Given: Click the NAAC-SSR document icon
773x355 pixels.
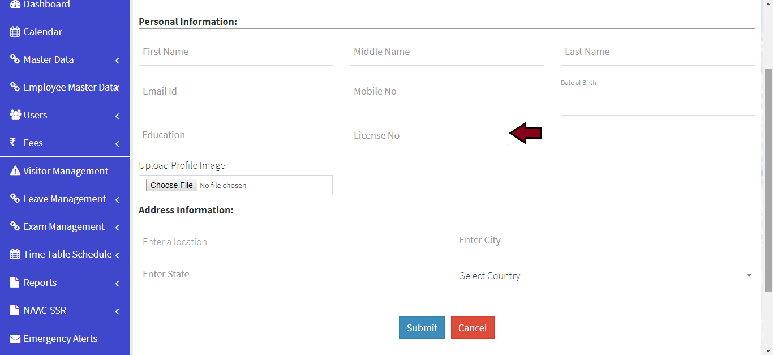Looking at the screenshot, I should [15, 310].
